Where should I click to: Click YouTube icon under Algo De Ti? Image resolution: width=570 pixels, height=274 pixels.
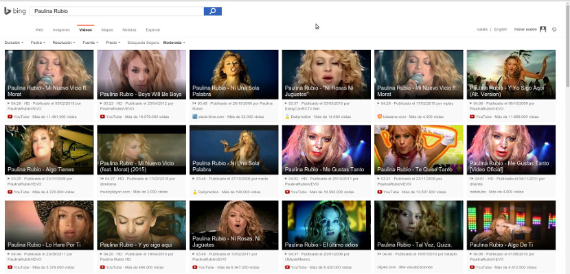472,267
